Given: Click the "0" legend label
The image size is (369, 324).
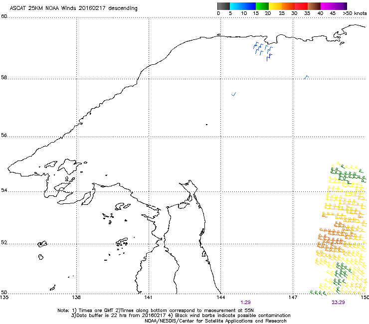Looking at the screenshot, I should [218, 13].
